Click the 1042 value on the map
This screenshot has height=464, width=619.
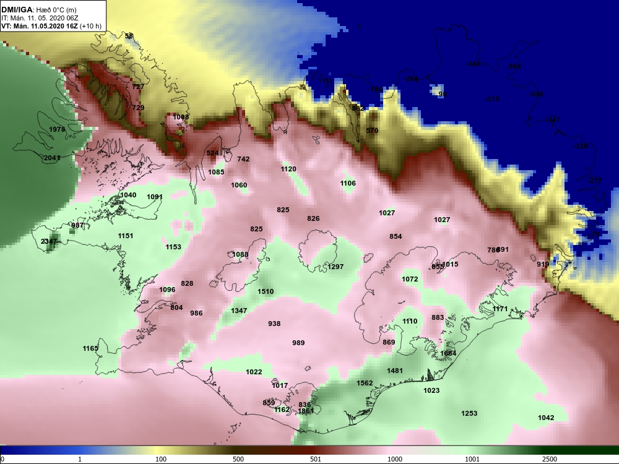tap(546, 418)
